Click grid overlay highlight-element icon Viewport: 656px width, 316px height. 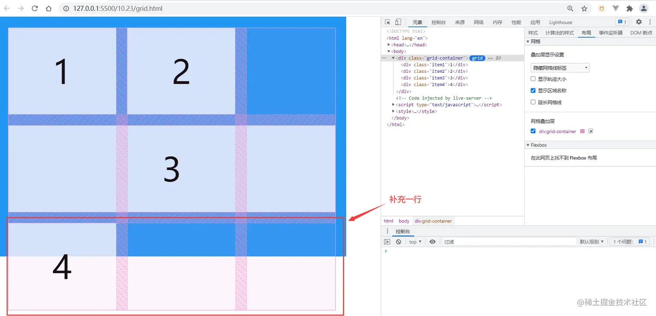(x=590, y=131)
